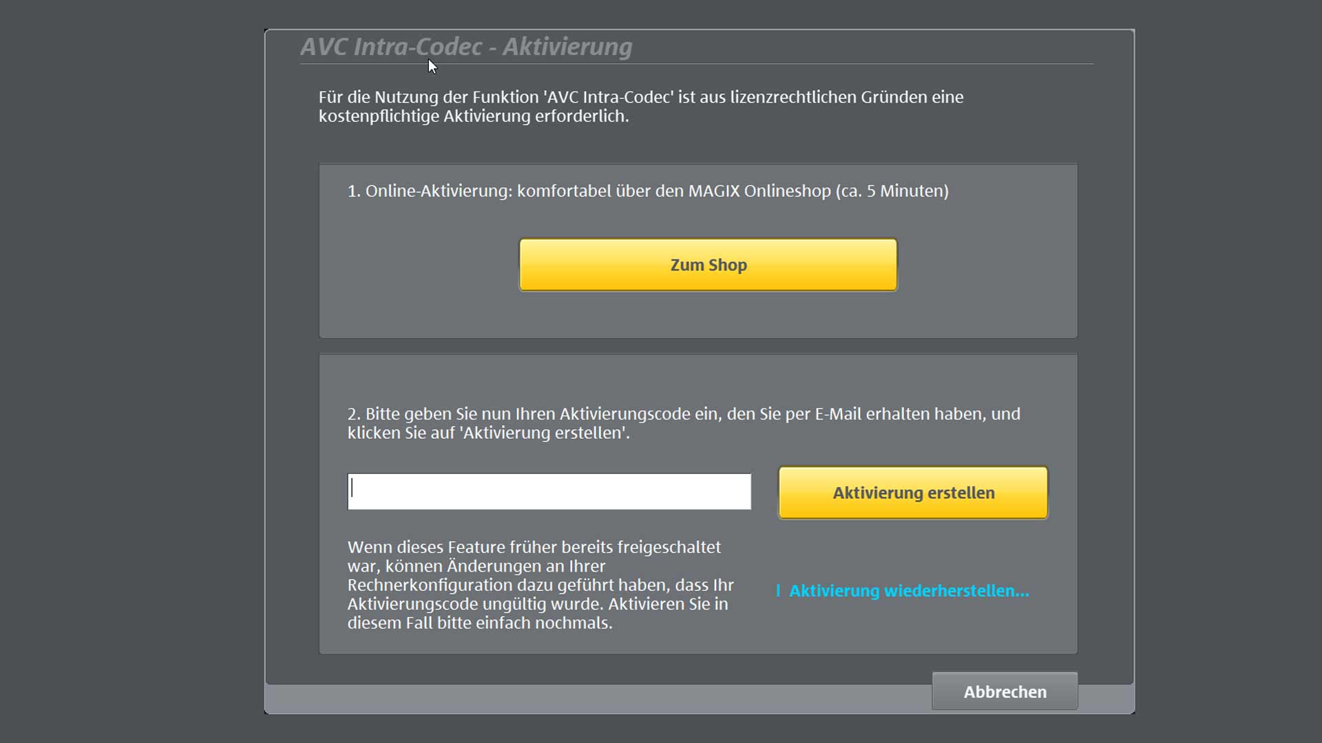
Task: Click the AVC Intra-Codec - Aktivierung title
Action: (x=466, y=47)
